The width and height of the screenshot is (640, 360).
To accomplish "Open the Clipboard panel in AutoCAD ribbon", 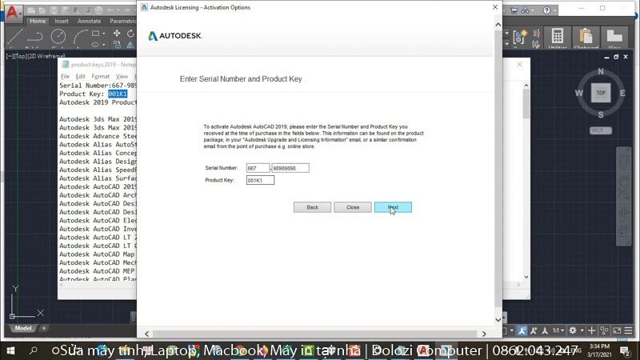I will click(586, 38).
